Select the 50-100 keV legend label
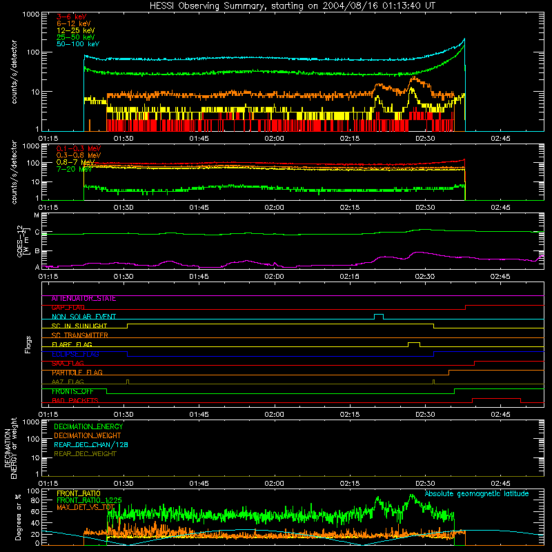Screen dimensions: 552x552 tap(77, 43)
